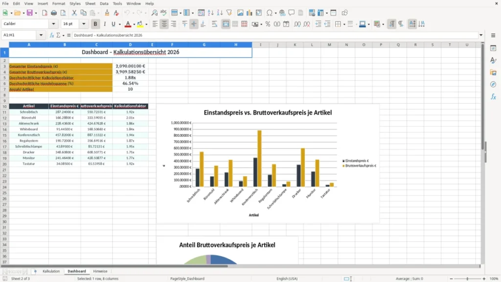
Task: Open sidebar settings hamburger menu
Action: pyautogui.click(x=493, y=35)
